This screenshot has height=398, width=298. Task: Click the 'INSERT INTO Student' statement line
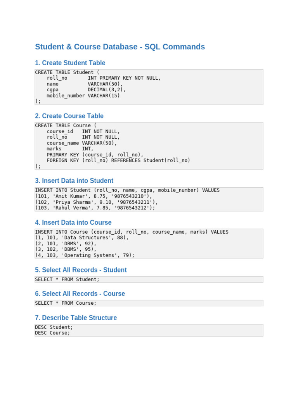[x=127, y=190]
